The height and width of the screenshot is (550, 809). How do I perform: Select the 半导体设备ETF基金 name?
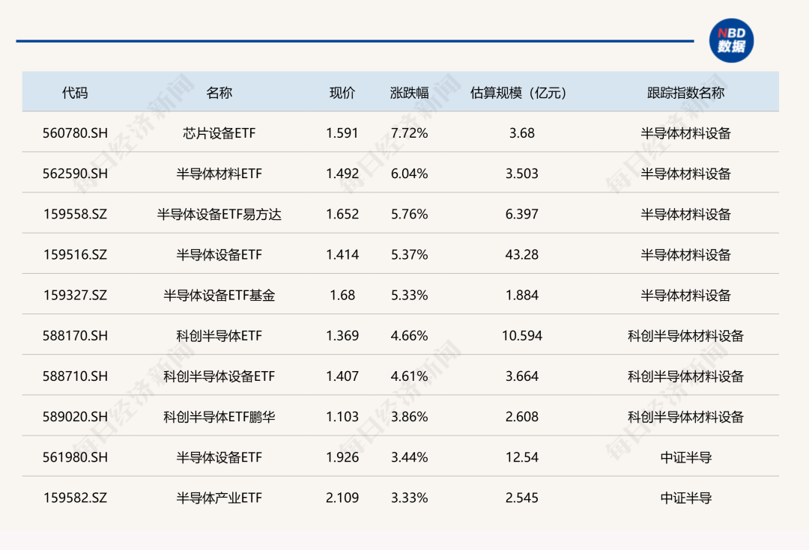pos(219,295)
